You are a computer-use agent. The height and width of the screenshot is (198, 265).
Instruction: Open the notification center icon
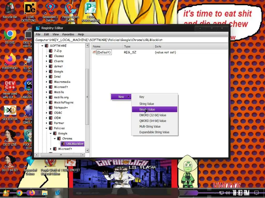click(256, 193)
